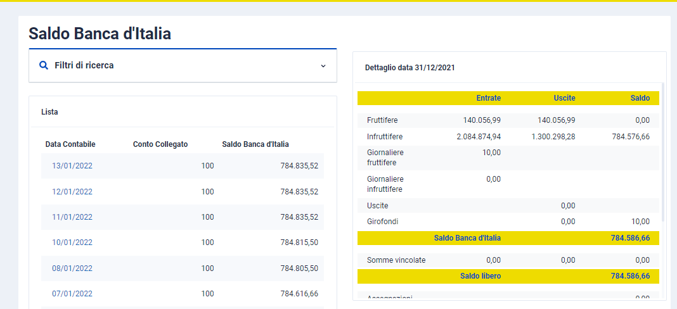Click the Entrate header in detail table

pyautogui.click(x=488, y=98)
